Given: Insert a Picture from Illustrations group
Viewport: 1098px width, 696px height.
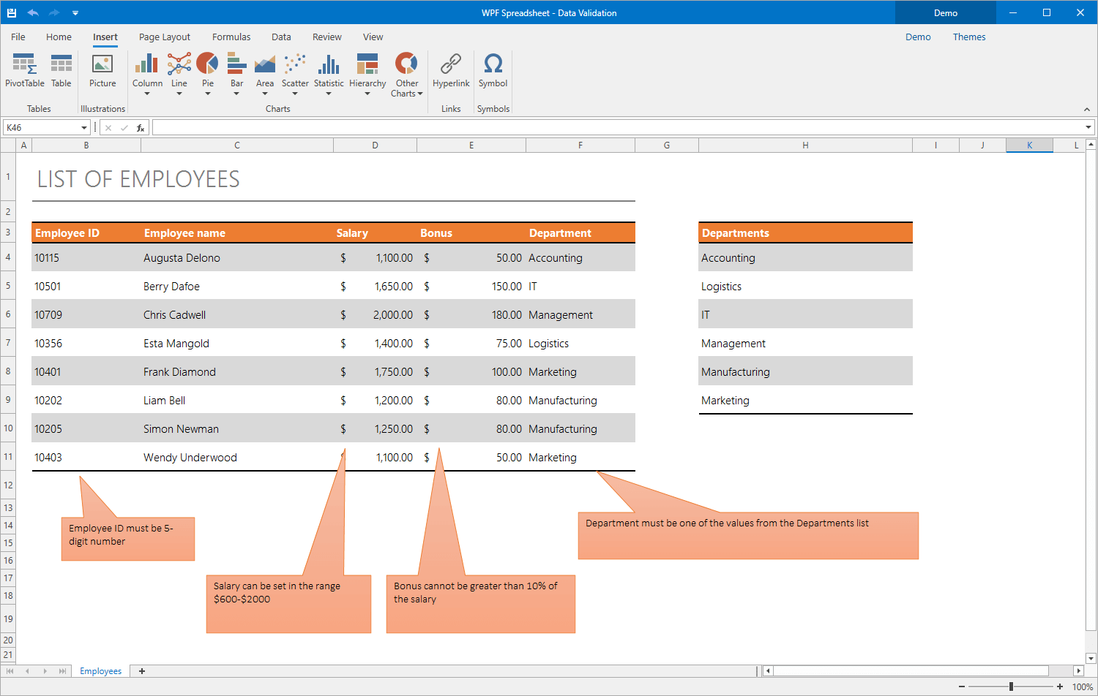Looking at the screenshot, I should click(x=102, y=71).
